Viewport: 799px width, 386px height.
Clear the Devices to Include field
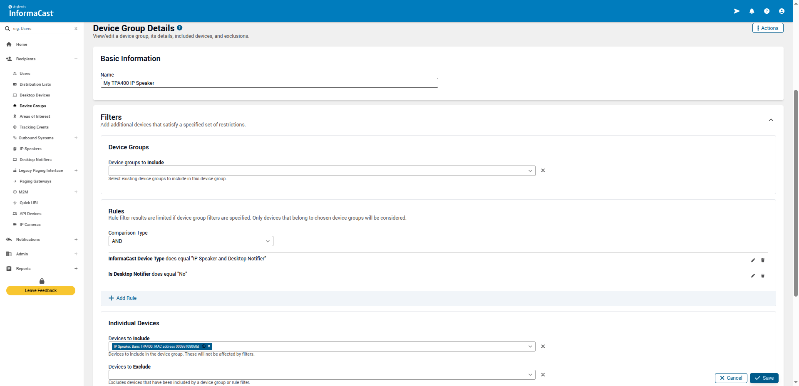tap(543, 346)
